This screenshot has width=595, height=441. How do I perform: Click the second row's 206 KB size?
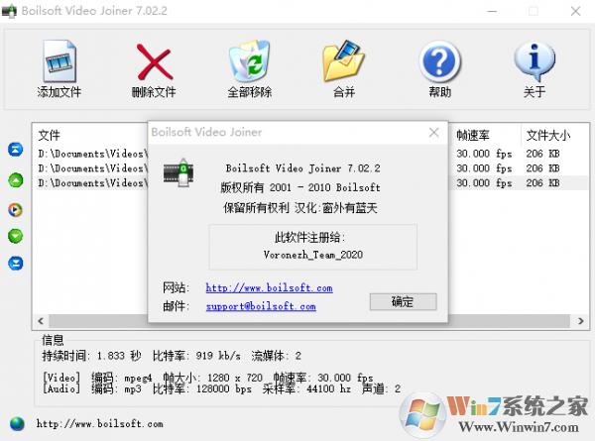coord(542,168)
